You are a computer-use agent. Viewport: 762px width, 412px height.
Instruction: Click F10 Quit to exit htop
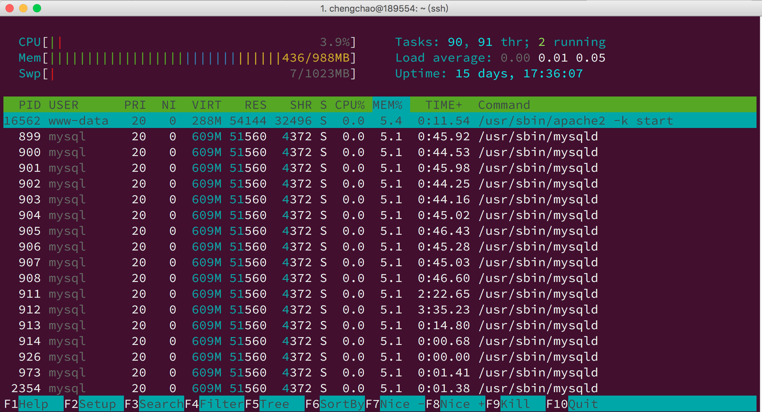tap(572, 404)
